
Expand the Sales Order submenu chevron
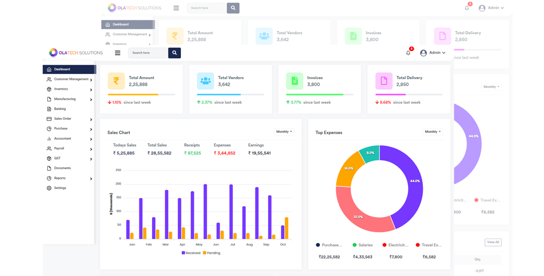91,119
